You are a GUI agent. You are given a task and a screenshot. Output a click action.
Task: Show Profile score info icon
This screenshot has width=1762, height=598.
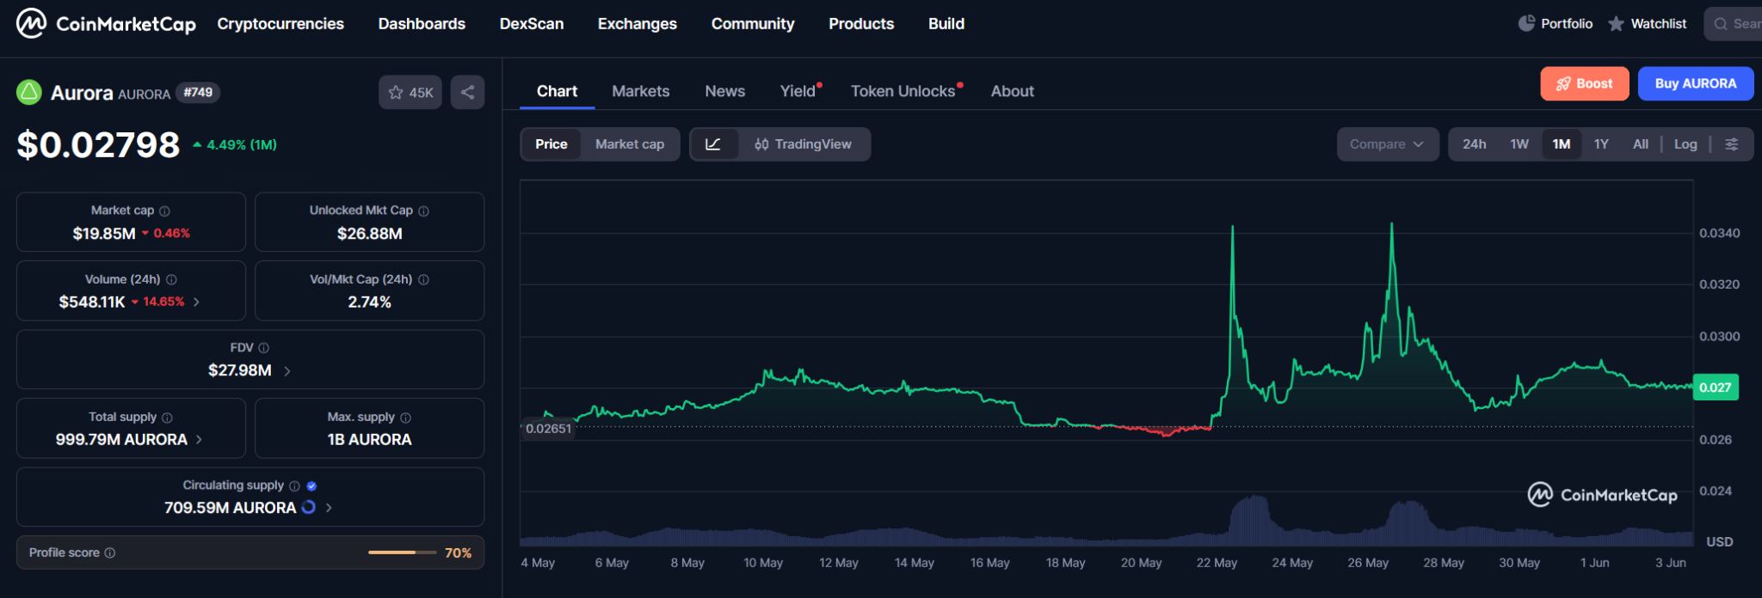(x=109, y=552)
